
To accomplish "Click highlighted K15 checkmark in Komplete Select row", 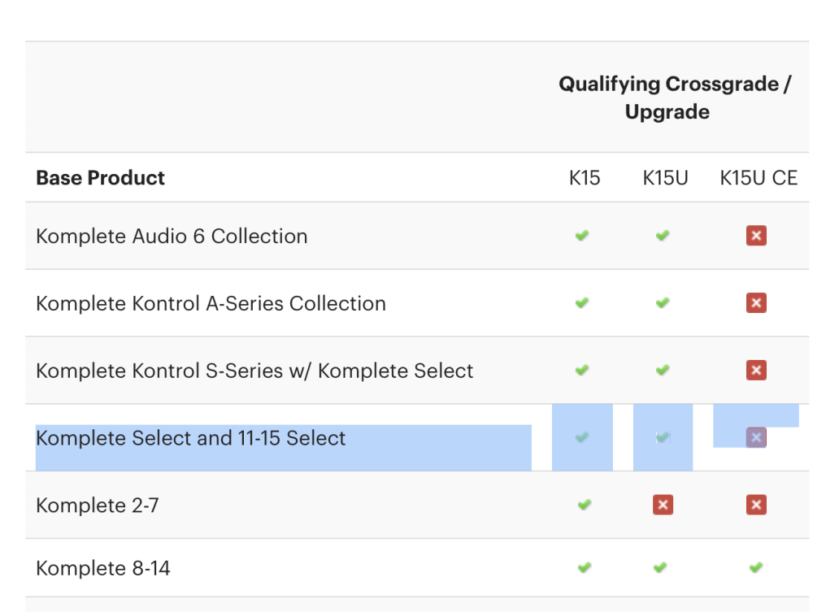I will (582, 437).
